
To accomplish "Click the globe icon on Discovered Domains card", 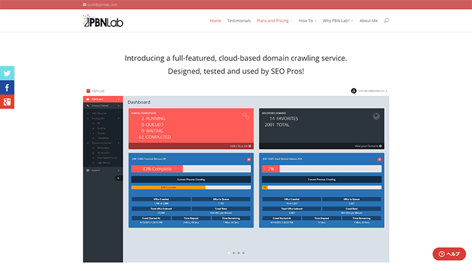I will click(376, 116).
